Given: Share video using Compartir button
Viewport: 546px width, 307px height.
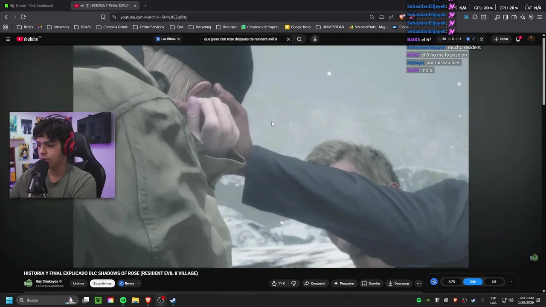Looking at the screenshot, I should pyautogui.click(x=314, y=283).
